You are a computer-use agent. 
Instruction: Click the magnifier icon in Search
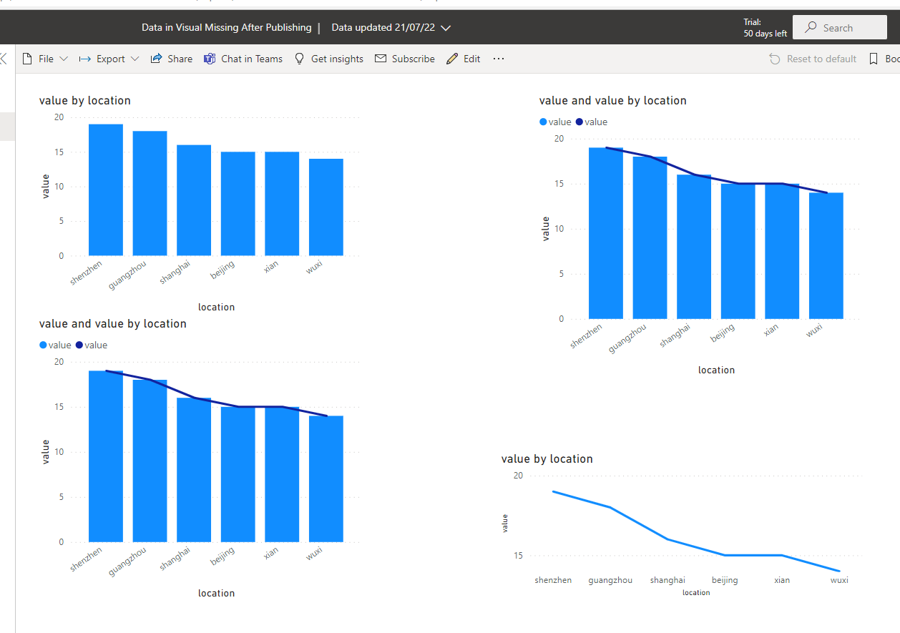[x=811, y=27]
